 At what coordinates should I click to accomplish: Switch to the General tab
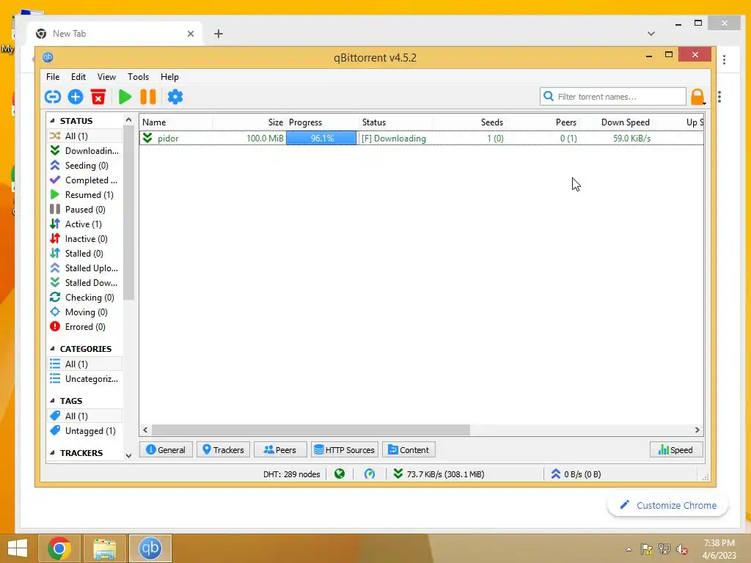click(x=166, y=449)
